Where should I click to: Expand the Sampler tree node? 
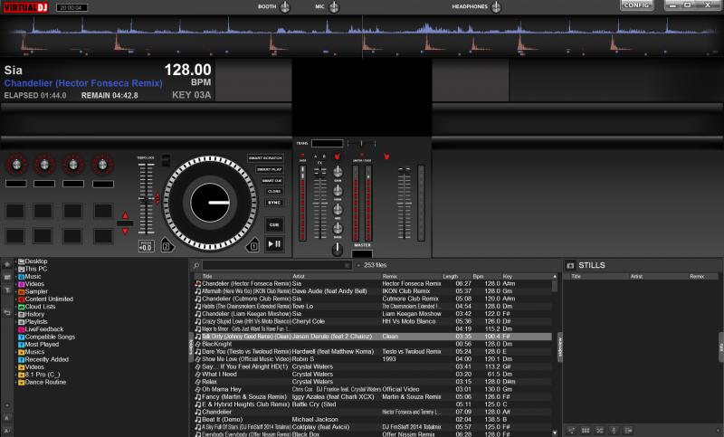coord(15,291)
